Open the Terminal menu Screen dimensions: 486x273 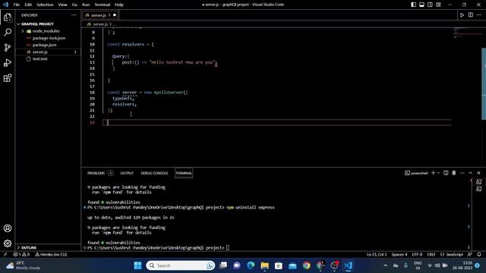click(x=103, y=5)
